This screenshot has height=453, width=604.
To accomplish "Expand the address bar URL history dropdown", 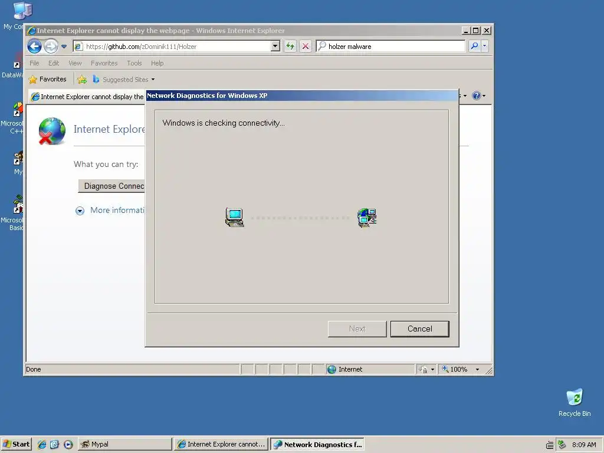I will (x=275, y=46).
